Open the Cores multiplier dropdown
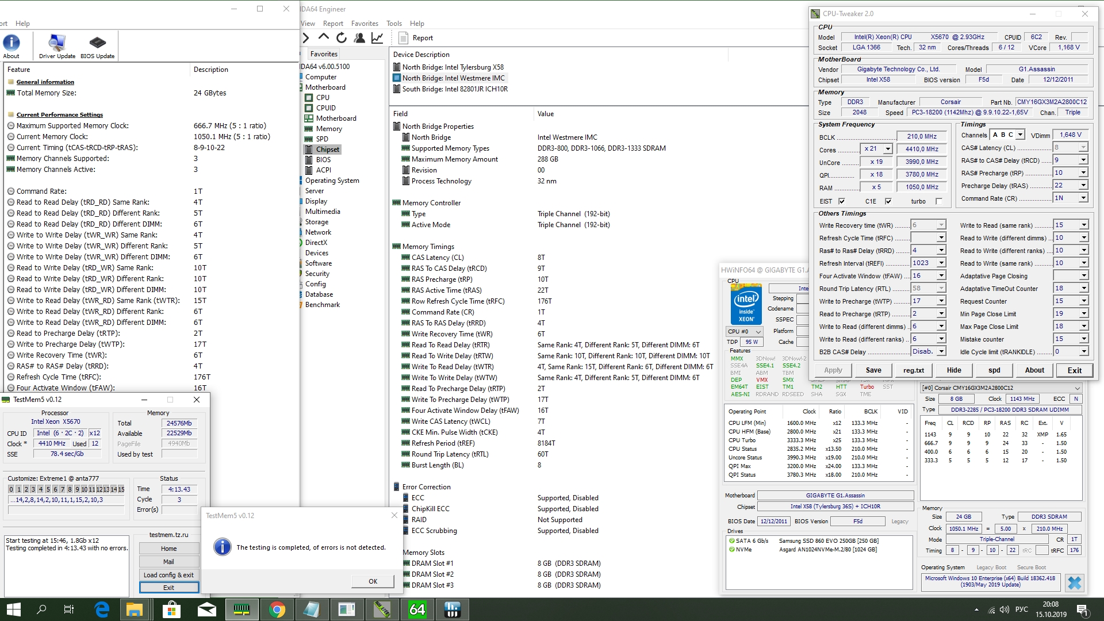This screenshot has height=621, width=1104. [887, 149]
